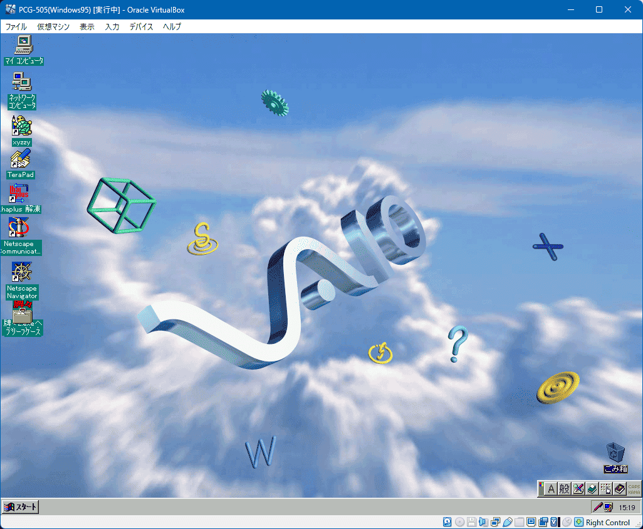Click the VirtualBox floppy disk indicator

click(x=471, y=522)
